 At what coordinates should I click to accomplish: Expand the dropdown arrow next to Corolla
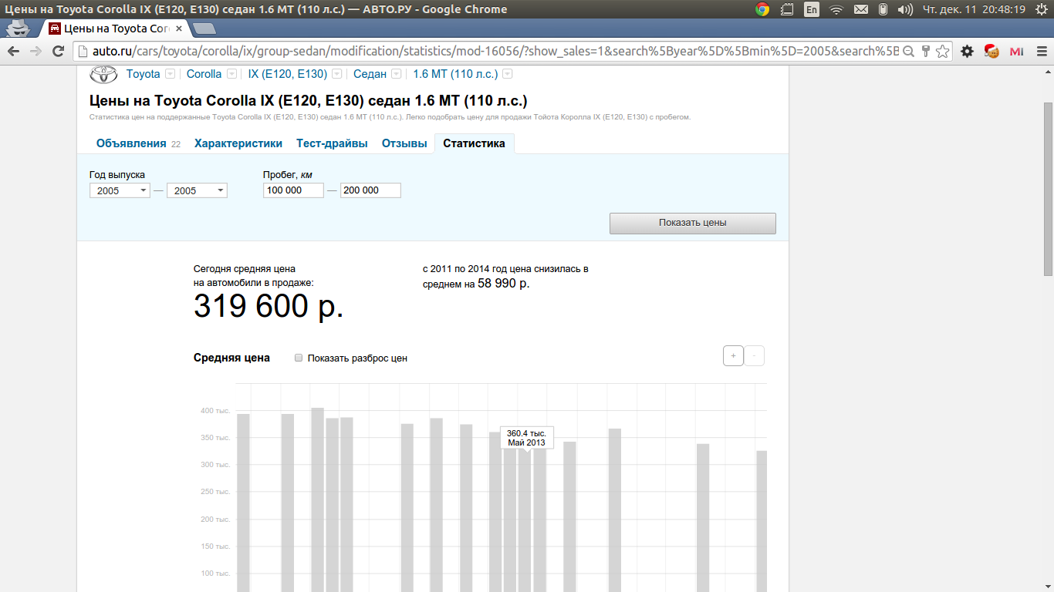pyautogui.click(x=231, y=74)
